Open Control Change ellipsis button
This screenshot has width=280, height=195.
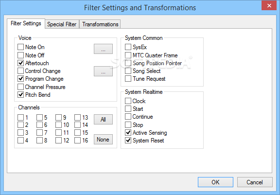(103, 71)
